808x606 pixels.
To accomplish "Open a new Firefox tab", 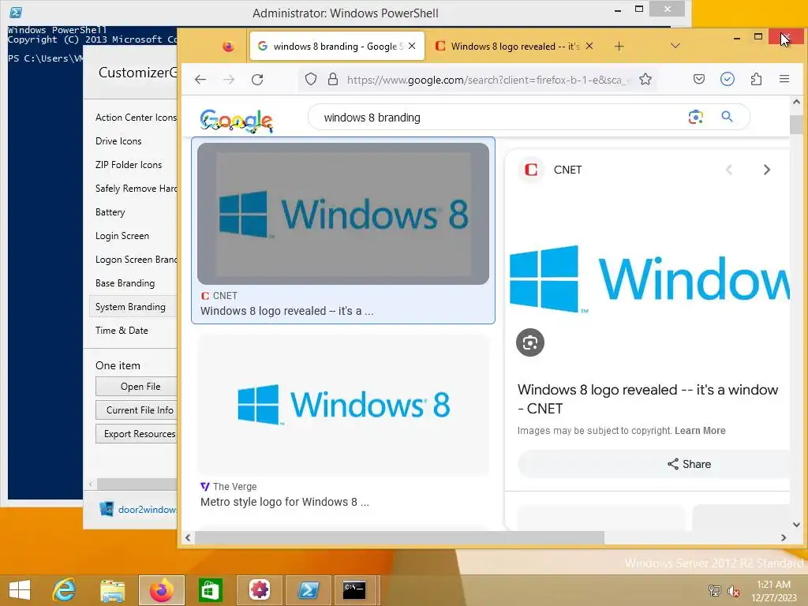I will click(619, 47).
